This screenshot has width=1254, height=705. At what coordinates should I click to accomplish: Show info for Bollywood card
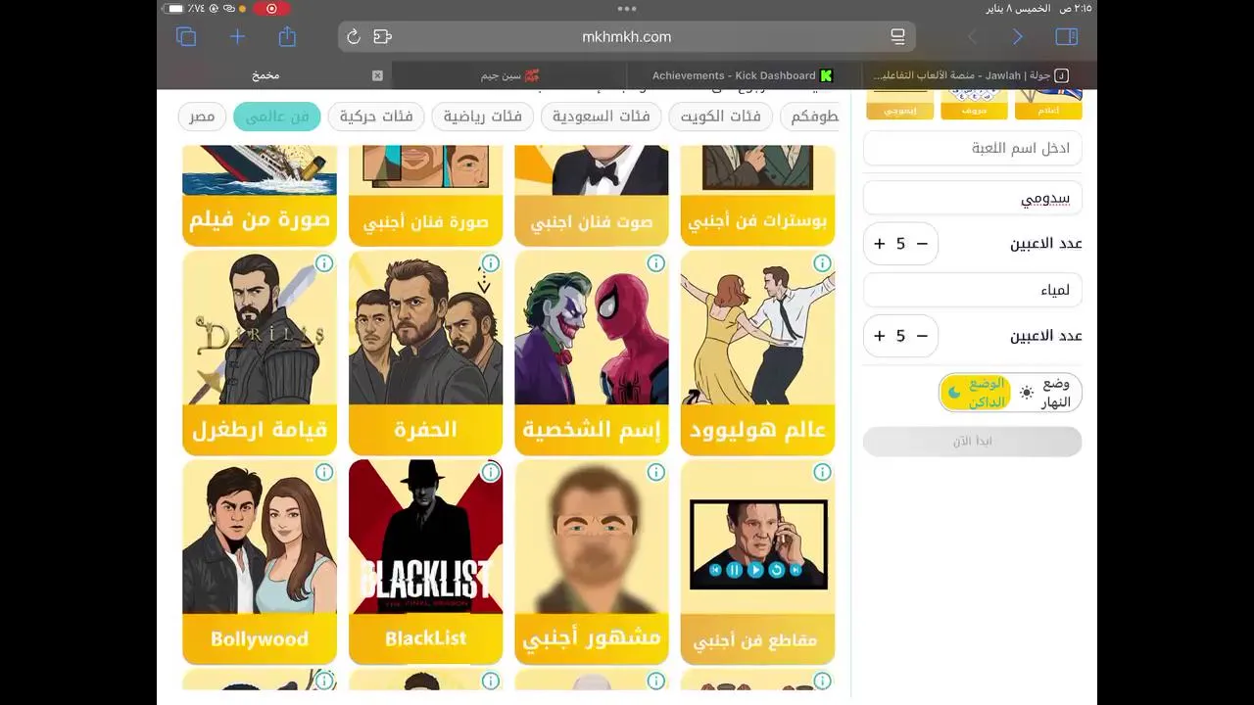pyautogui.click(x=324, y=472)
